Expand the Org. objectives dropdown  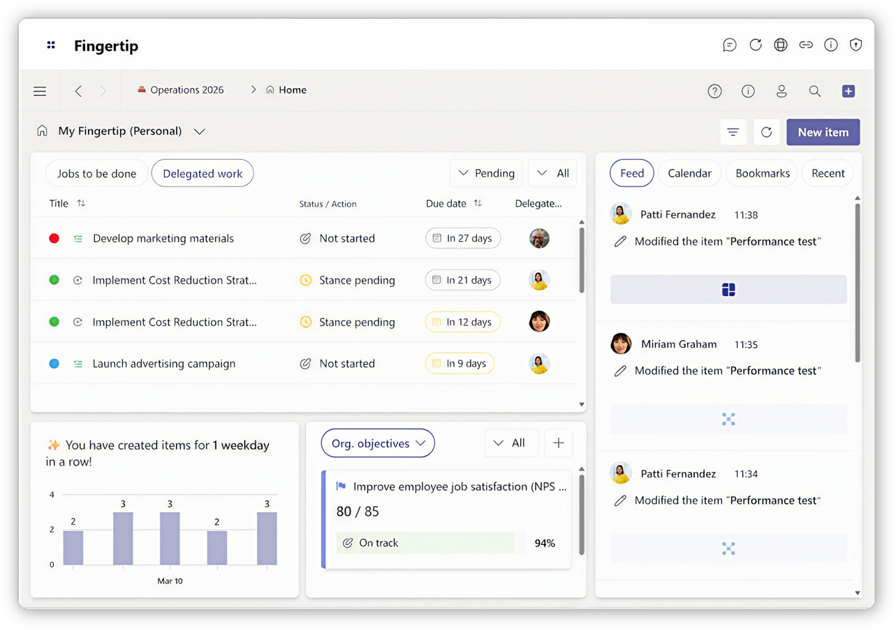point(377,444)
